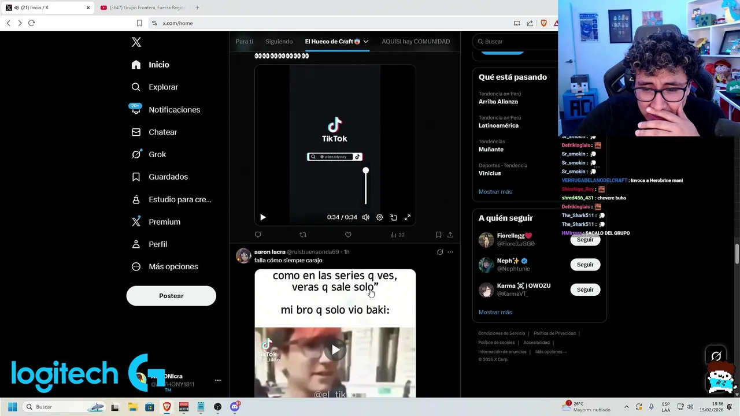This screenshot has width=740, height=416.
Task: Open Estudio para creadores
Action: point(172,199)
